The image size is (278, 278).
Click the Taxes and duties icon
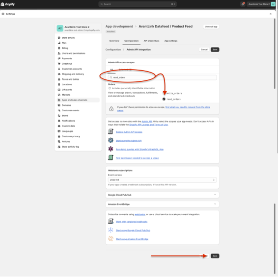point(59,79)
